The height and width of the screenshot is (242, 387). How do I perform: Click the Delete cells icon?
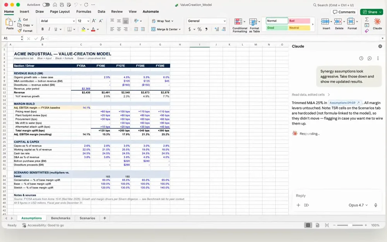coord(338,22)
